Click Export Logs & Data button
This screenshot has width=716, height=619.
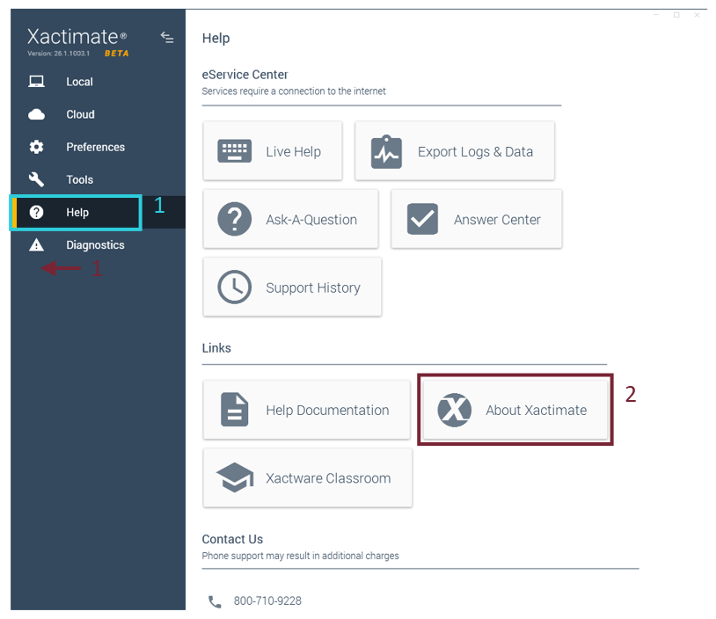pyautogui.click(x=455, y=151)
